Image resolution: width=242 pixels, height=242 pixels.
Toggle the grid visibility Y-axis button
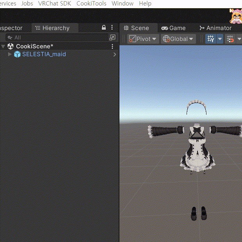pos(211,39)
